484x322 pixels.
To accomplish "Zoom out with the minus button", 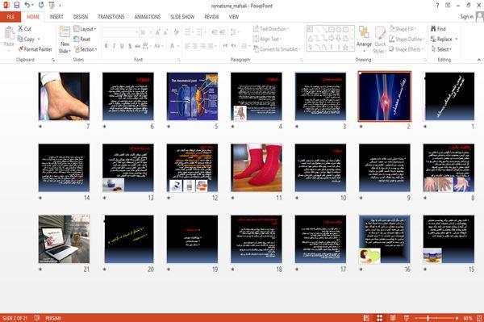I will (x=416, y=318).
